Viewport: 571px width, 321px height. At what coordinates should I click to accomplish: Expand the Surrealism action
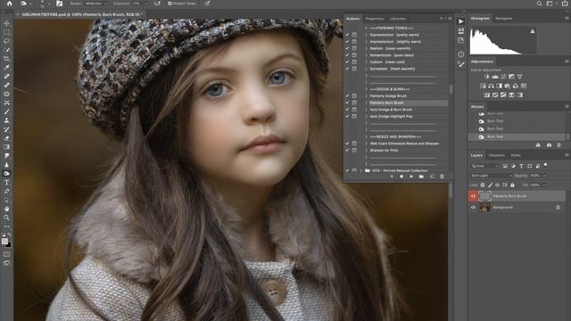tap(367, 69)
